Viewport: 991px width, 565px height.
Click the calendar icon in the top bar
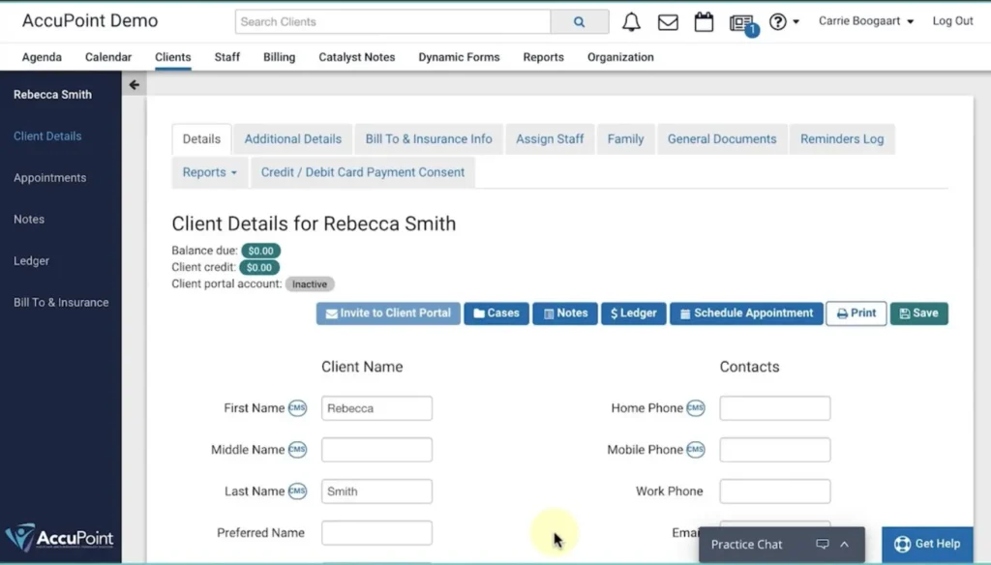point(704,21)
